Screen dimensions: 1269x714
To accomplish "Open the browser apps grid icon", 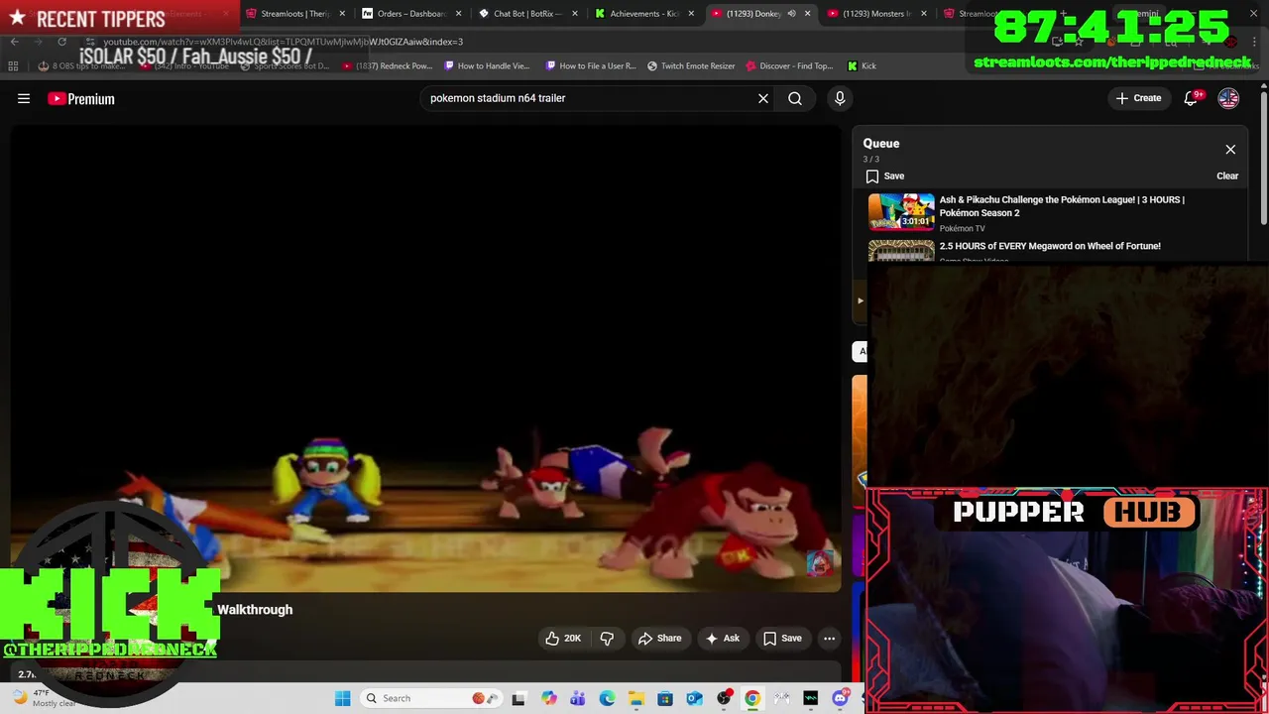I will click(13, 66).
